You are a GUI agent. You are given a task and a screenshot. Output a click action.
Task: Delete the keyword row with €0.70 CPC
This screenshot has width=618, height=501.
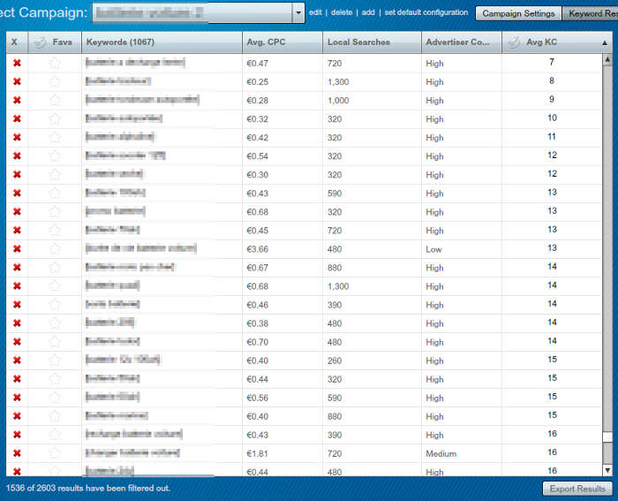click(17, 342)
